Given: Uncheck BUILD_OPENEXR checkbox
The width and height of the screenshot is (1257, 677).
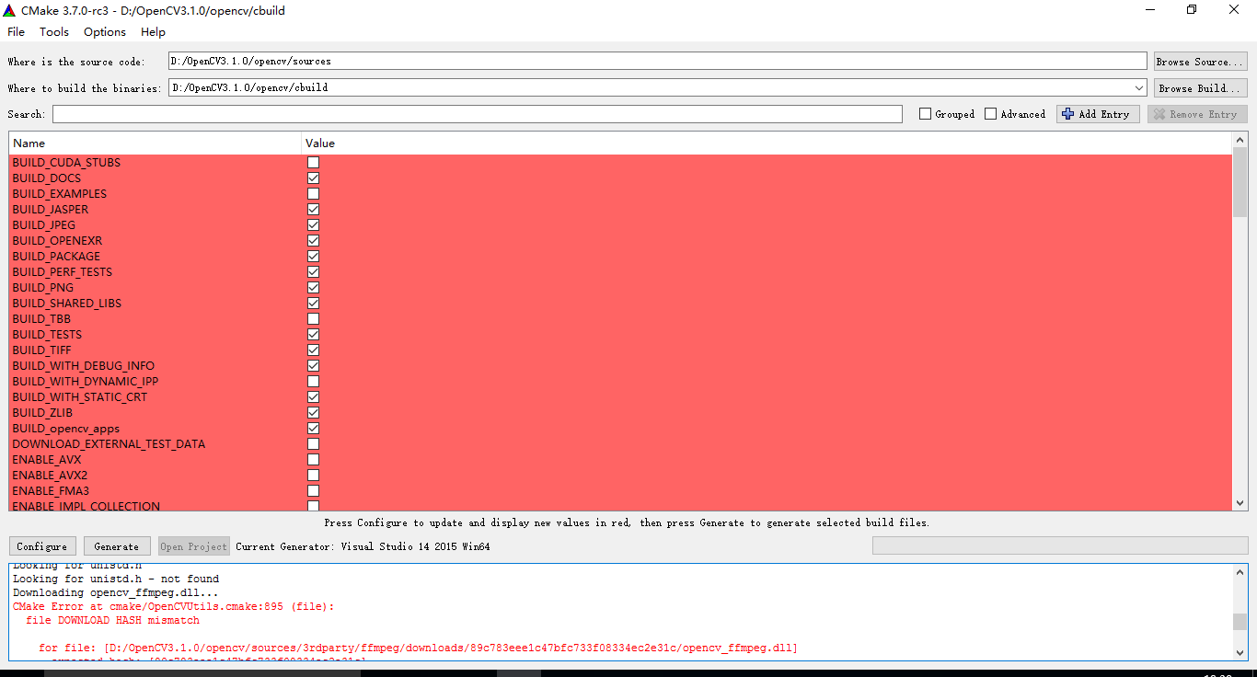Looking at the screenshot, I should [x=313, y=241].
